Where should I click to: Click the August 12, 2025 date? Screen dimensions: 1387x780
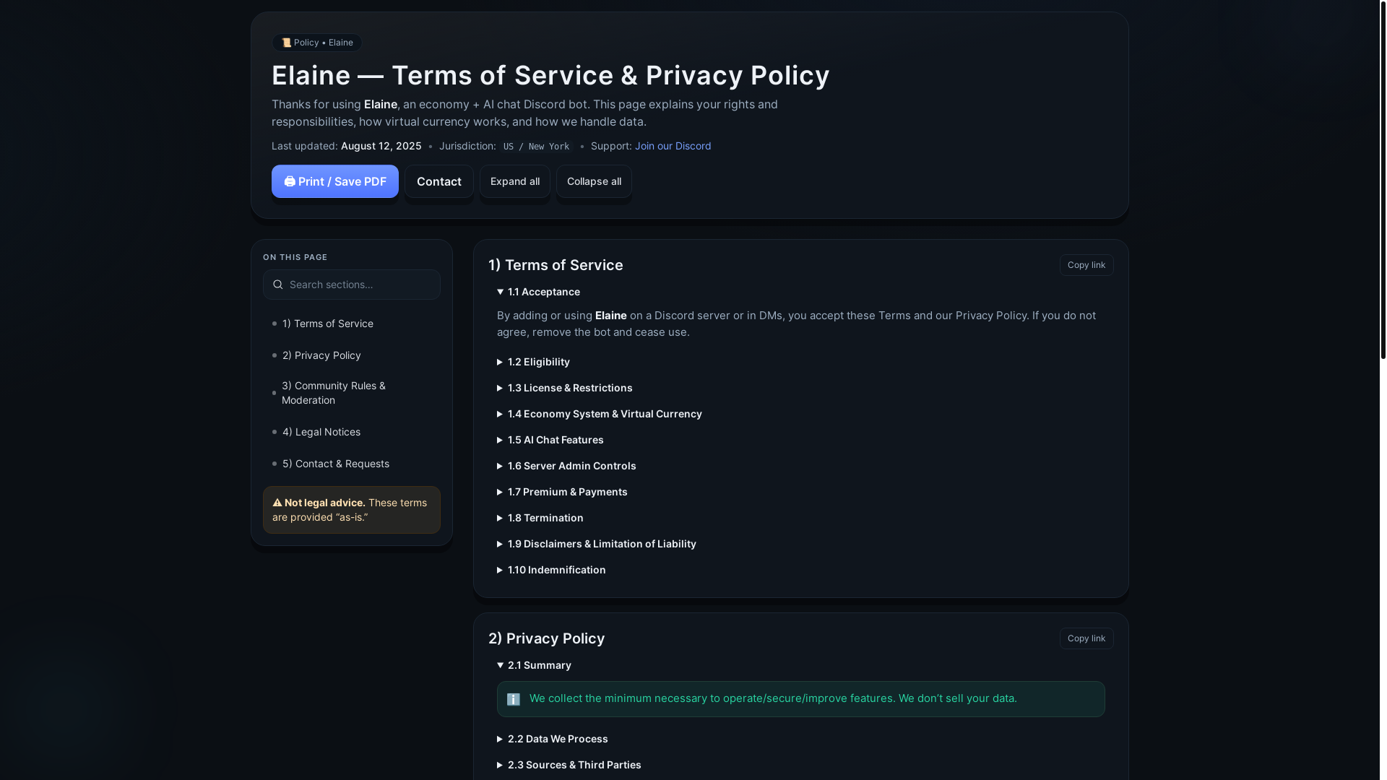click(381, 146)
